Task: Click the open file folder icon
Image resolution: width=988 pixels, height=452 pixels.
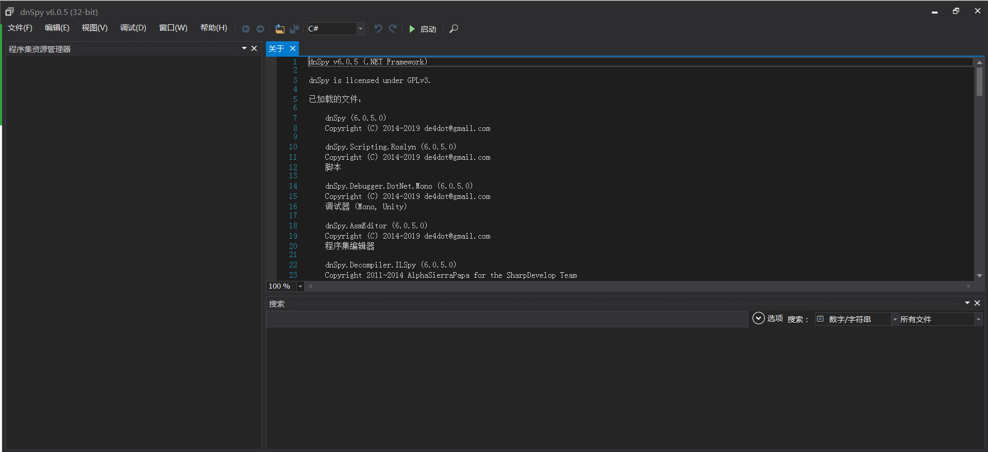Action: (279, 29)
